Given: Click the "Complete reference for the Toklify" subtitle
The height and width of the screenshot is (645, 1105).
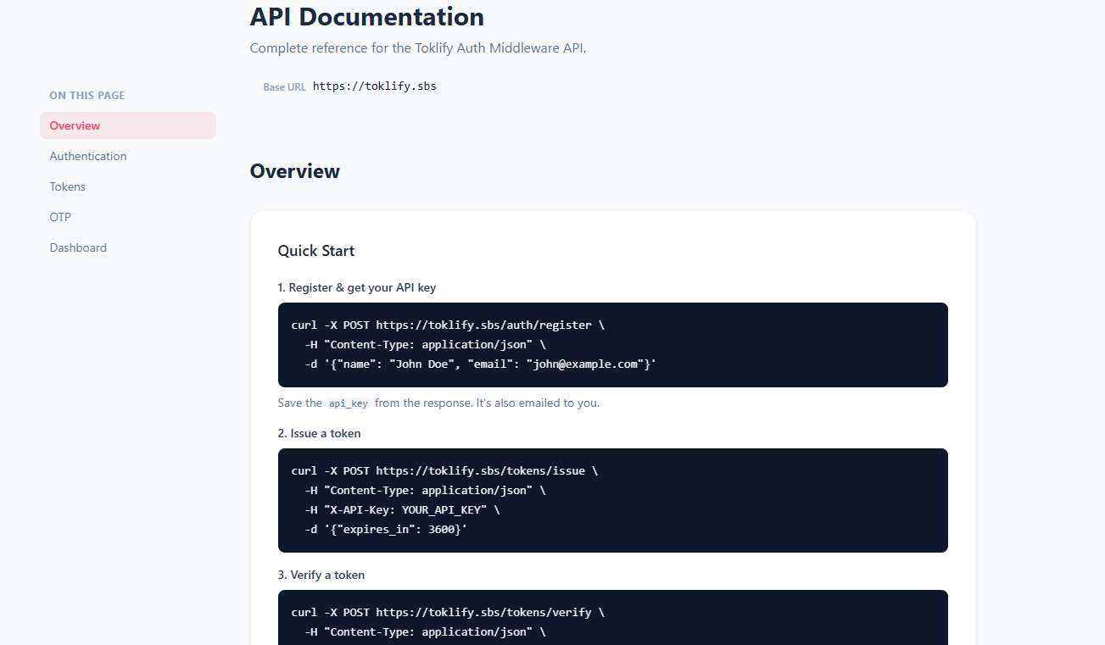Looking at the screenshot, I should point(418,48).
